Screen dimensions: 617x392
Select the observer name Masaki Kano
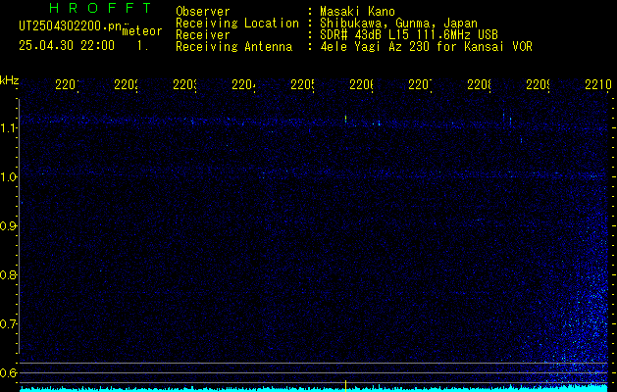[x=357, y=12]
